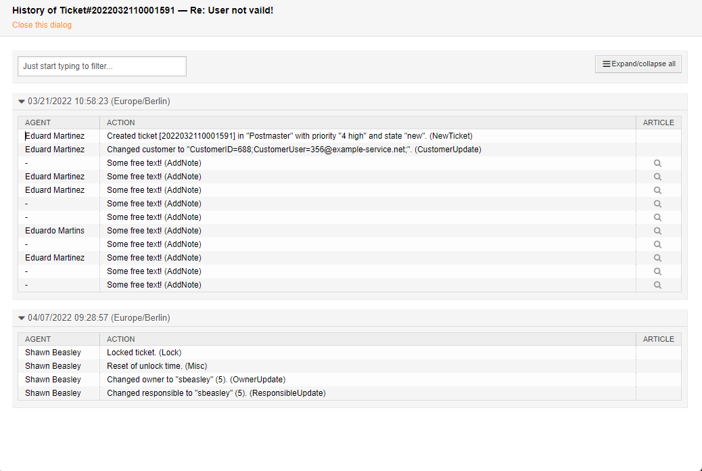View article of second AddNote row
Image resolution: width=702 pixels, height=471 pixels.
657,177
